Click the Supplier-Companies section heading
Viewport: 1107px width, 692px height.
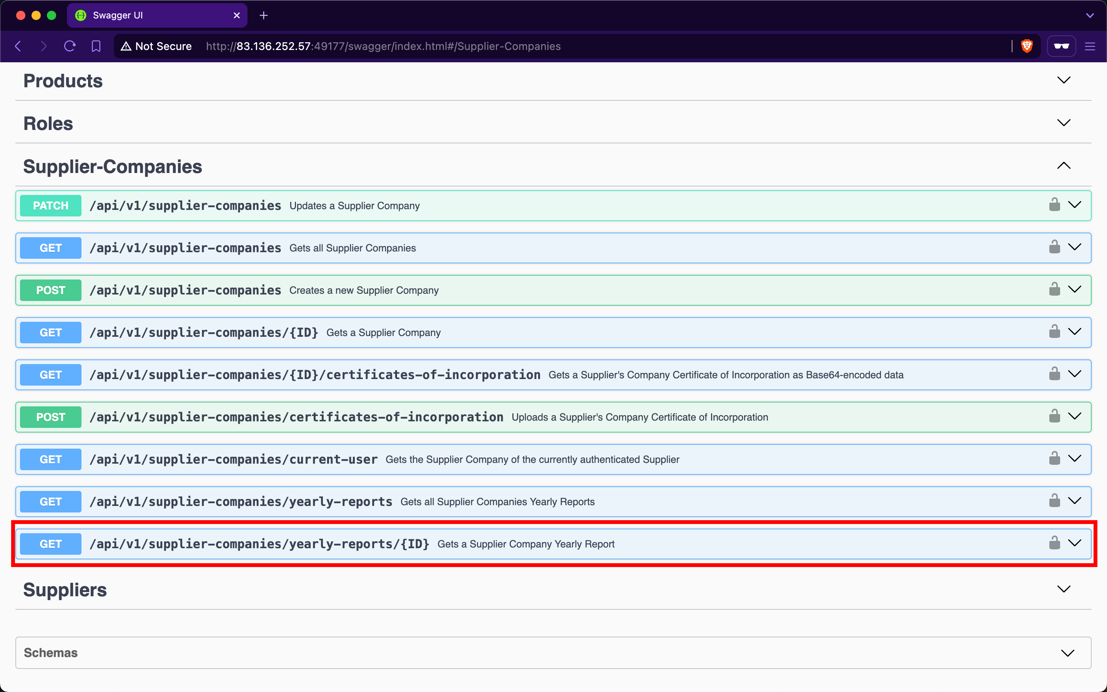[x=113, y=166]
